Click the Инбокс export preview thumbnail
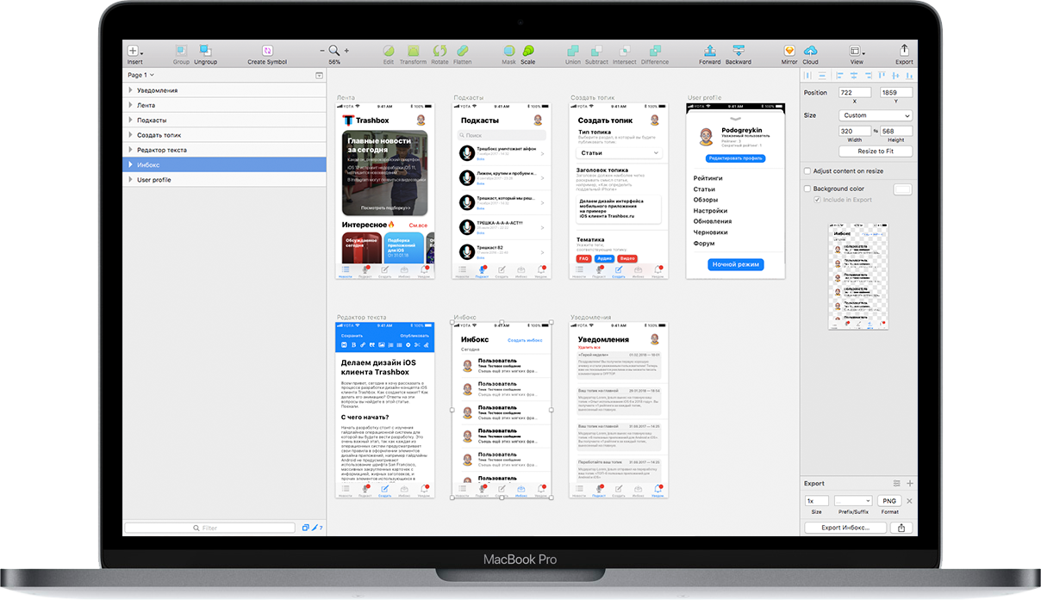Viewport: 1041px width, 600px height. click(858, 278)
